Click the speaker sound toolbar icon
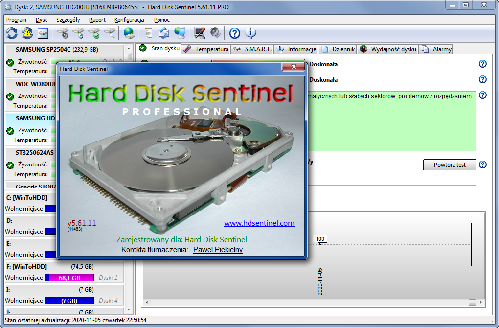 click(x=215, y=33)
